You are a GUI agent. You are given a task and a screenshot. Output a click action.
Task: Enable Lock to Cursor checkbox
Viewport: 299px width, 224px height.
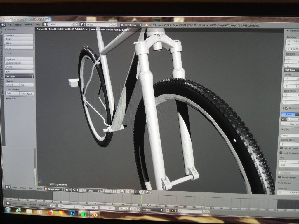coord(281,148)
